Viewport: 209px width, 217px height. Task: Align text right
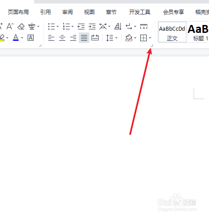tap(73, 38)
